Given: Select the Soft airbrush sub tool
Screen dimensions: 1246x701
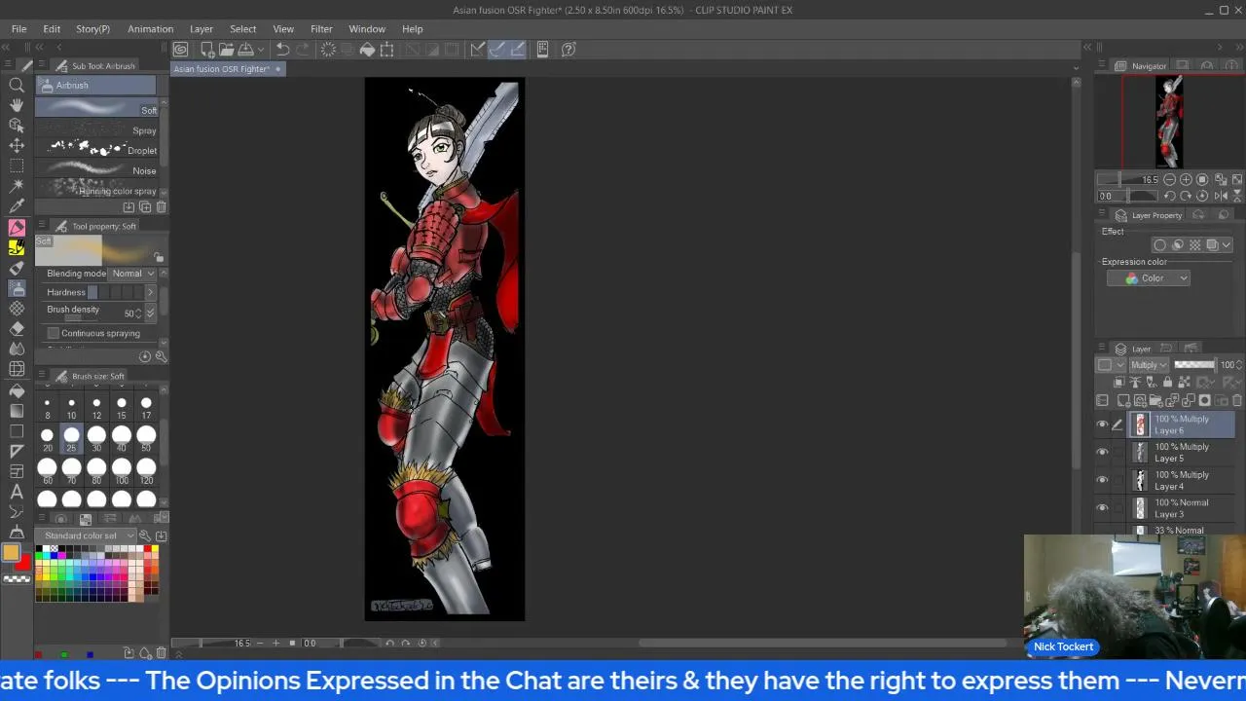Looking at the screenshot, I should (x=96, y=106).
